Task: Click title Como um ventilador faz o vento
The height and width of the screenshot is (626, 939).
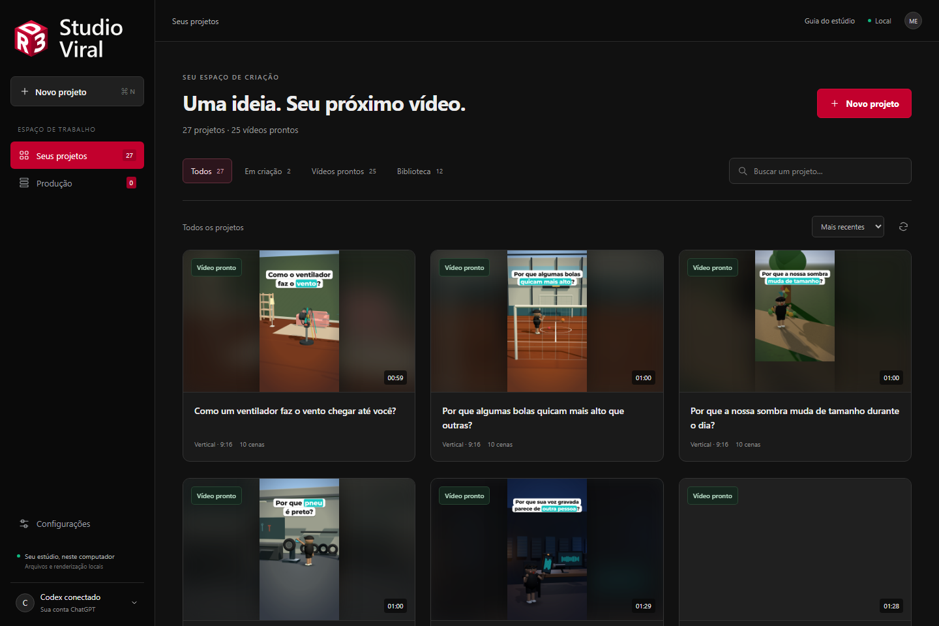Action: (295, 411)
